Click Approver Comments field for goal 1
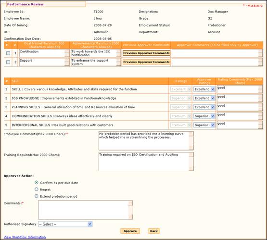The image size is (267, 240). tap(217, 53)
